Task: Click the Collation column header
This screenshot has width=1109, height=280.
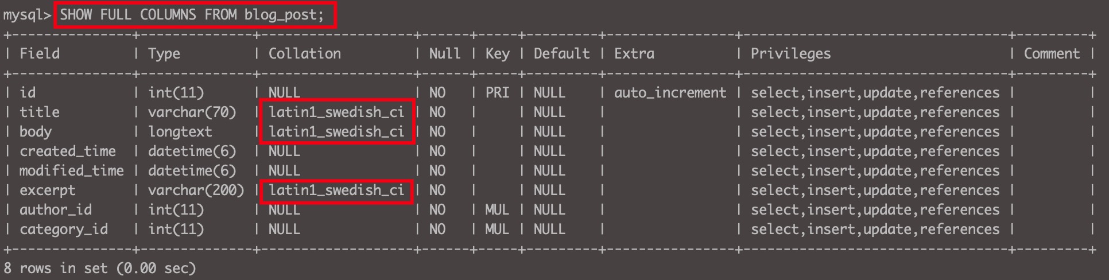Action: click(x=305, y=54)
